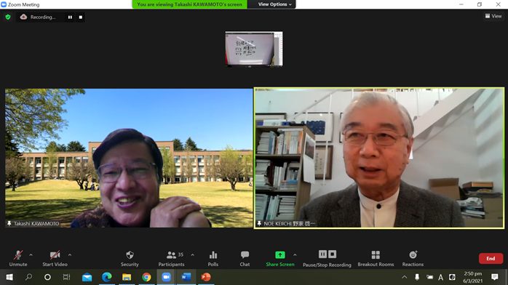This screenshot has height=285, width=508.
Task: Open Breakout Rooms
Action: pyautogui.click(x=376, y=259)
